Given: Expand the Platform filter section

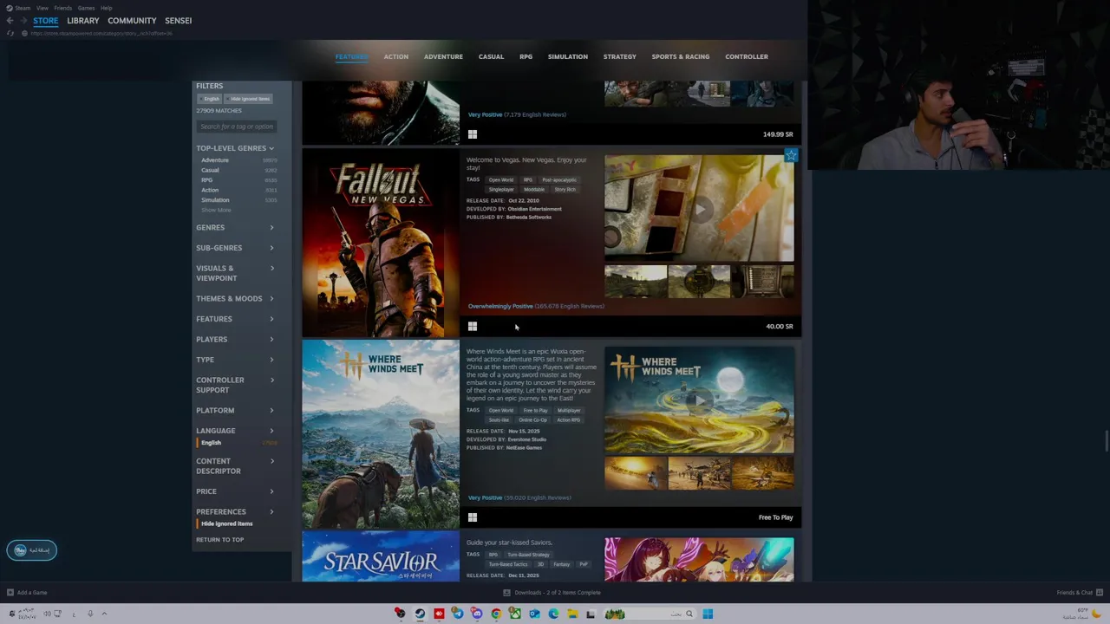Looking at the screenshot, I should [x=234, y=410].
